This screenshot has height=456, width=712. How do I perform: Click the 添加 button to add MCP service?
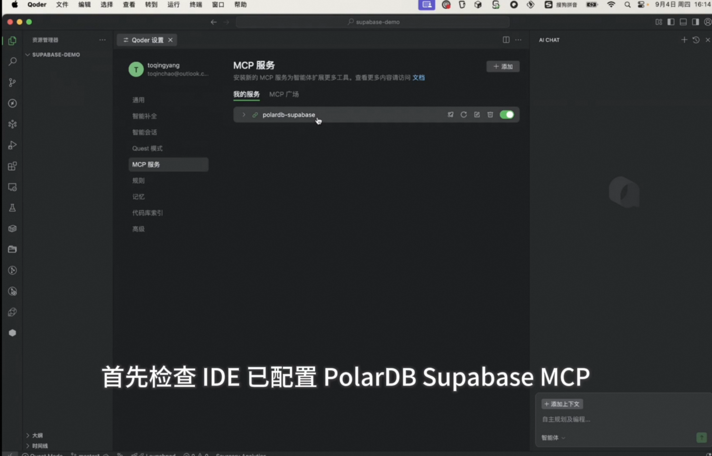[503, 66]
